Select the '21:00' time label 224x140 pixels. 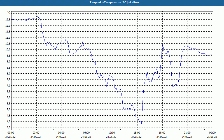click(x=187, y=133)
